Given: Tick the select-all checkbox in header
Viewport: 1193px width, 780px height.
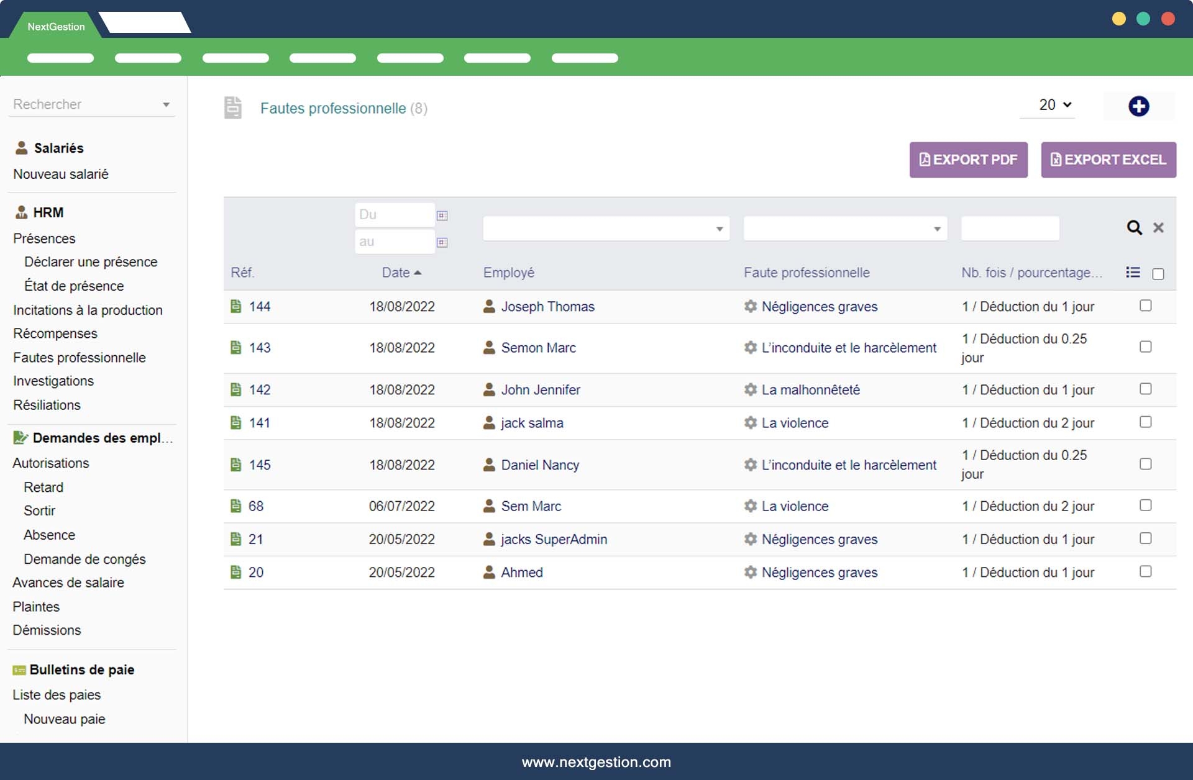Looking at the screenshot, I should click(x=1158, y=274).
